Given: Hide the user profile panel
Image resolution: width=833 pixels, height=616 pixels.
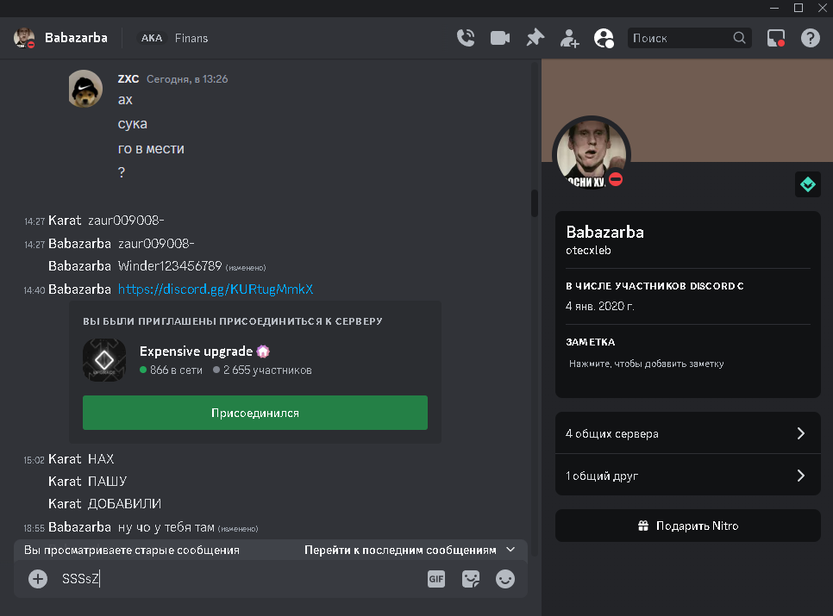Looking at the screenshot, I should coord(604,38).
